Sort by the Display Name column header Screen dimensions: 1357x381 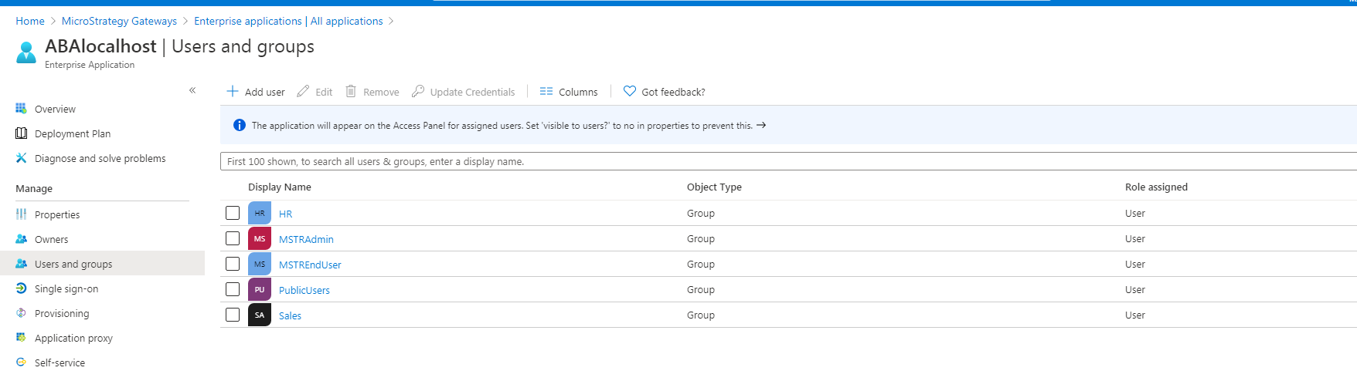(280, 187)
